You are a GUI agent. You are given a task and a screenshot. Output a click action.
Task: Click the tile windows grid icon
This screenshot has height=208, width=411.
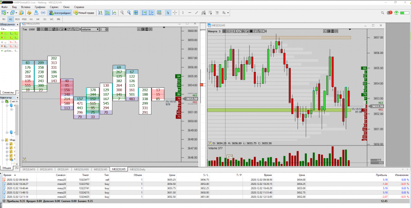[x=136, y=12]
